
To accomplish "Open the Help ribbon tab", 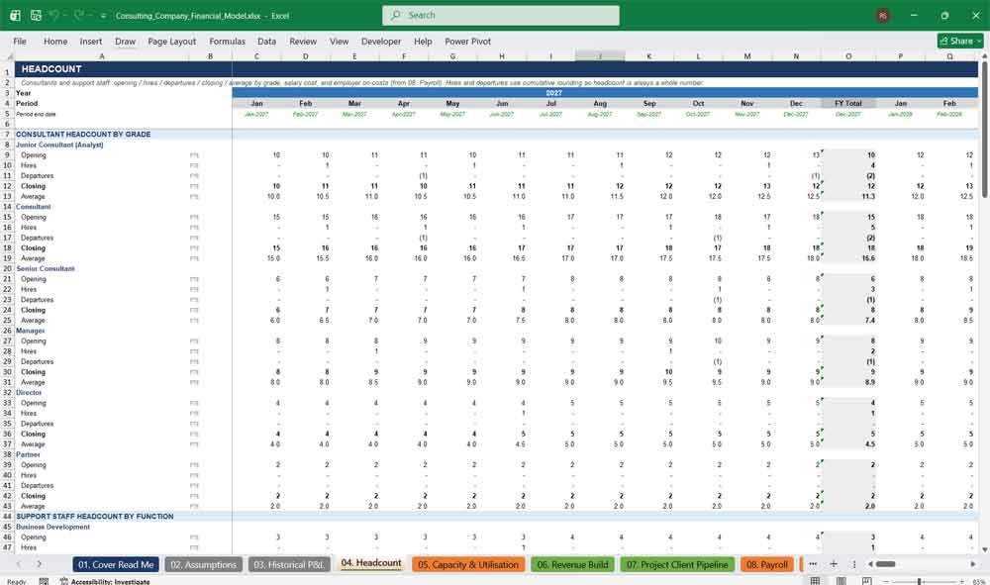I will 423,41.
